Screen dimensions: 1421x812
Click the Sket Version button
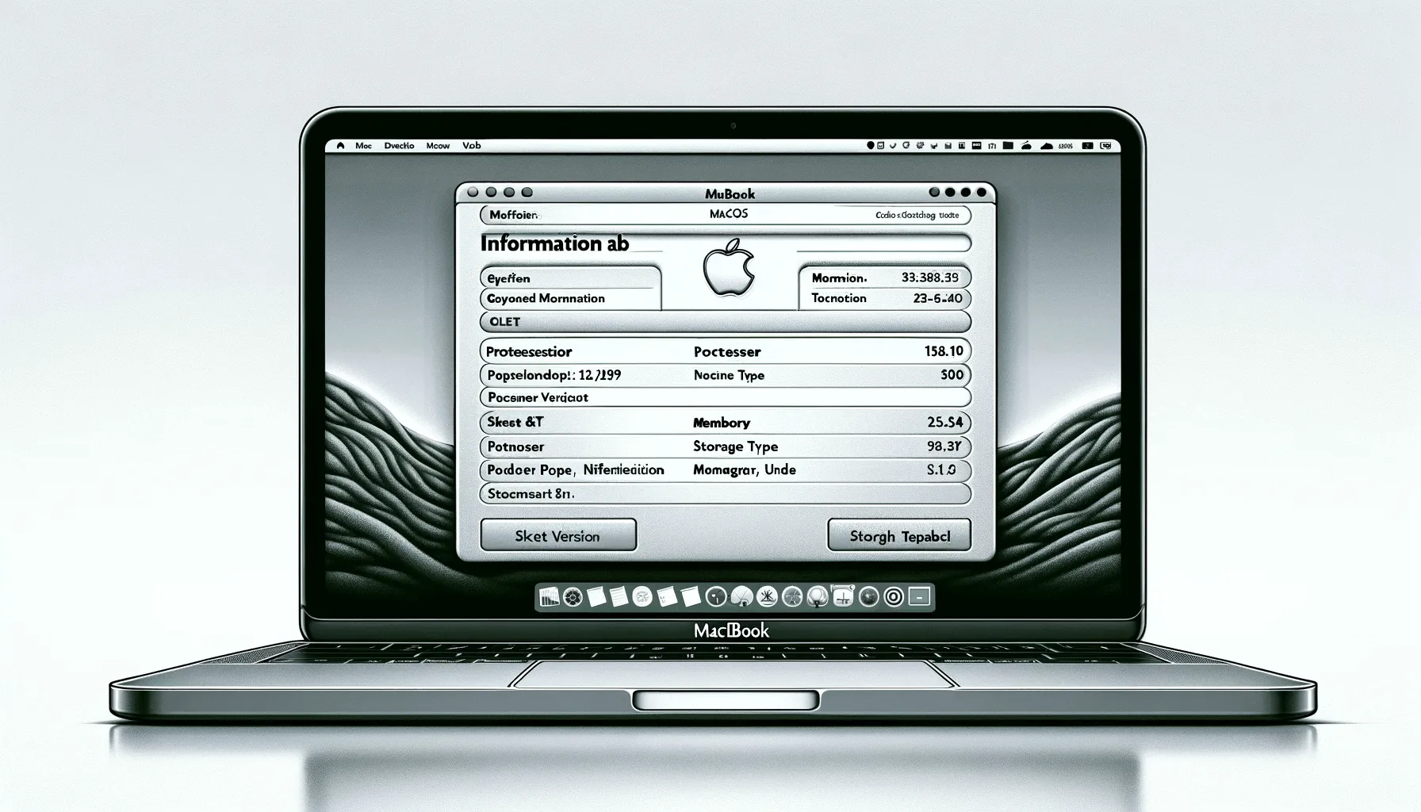click(558, 535)
